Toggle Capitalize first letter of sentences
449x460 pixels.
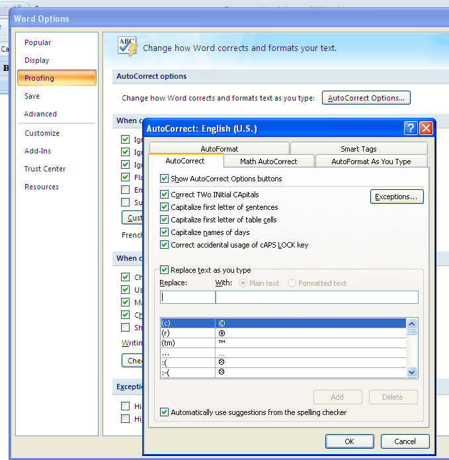pos(164,207)
